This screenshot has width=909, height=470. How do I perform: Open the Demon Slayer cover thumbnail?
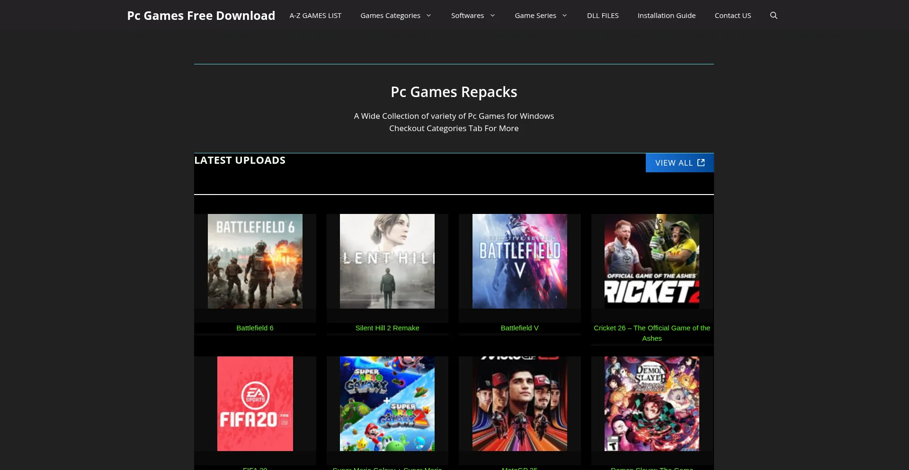tap(651, 404)
